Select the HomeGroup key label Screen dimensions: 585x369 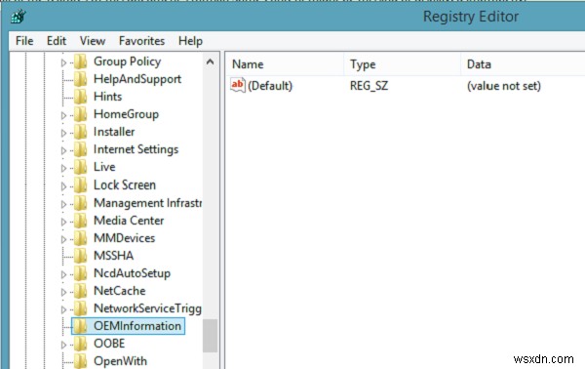click(126, 114)
